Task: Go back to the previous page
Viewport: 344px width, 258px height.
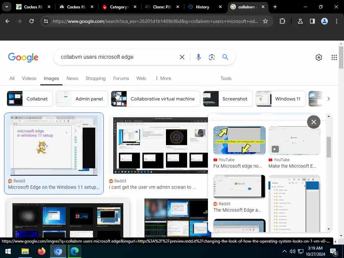Action: [x=7, y=21]
